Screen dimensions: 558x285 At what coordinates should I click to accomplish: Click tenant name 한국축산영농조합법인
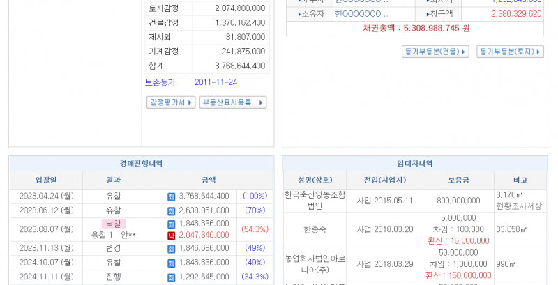(315, 200)
